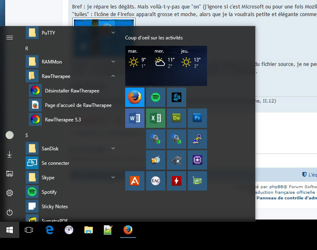Launch Dreamweaver from the Dw tile
The width and height of the screenshot is (317, 250).
coord(177,118)
